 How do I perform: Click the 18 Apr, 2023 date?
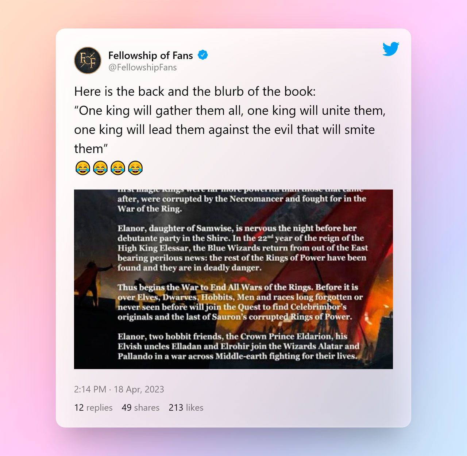tap(139, 389)
